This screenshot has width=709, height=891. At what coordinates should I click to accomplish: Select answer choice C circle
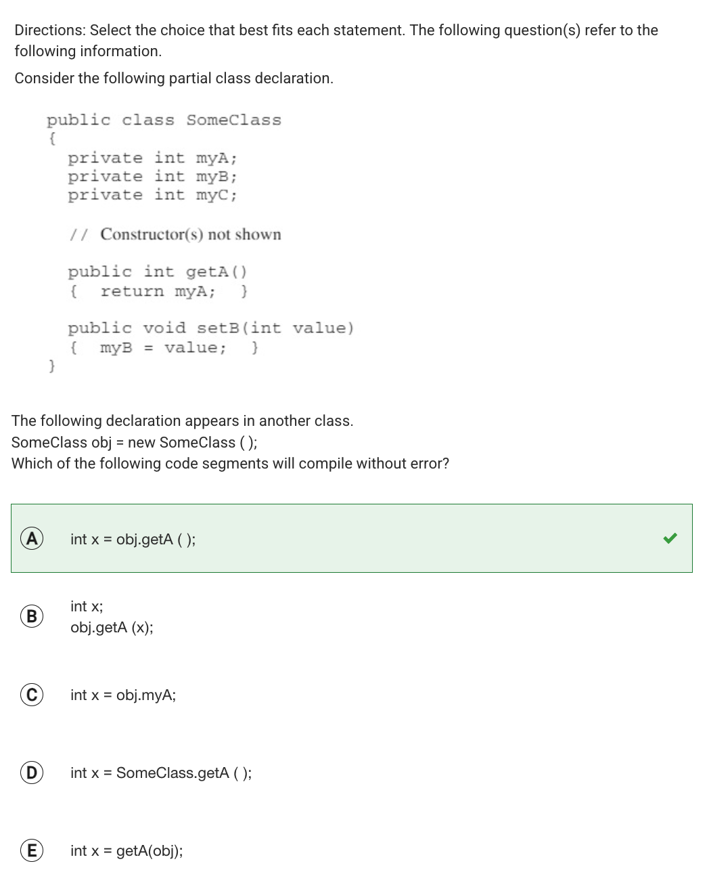[31, 695]
